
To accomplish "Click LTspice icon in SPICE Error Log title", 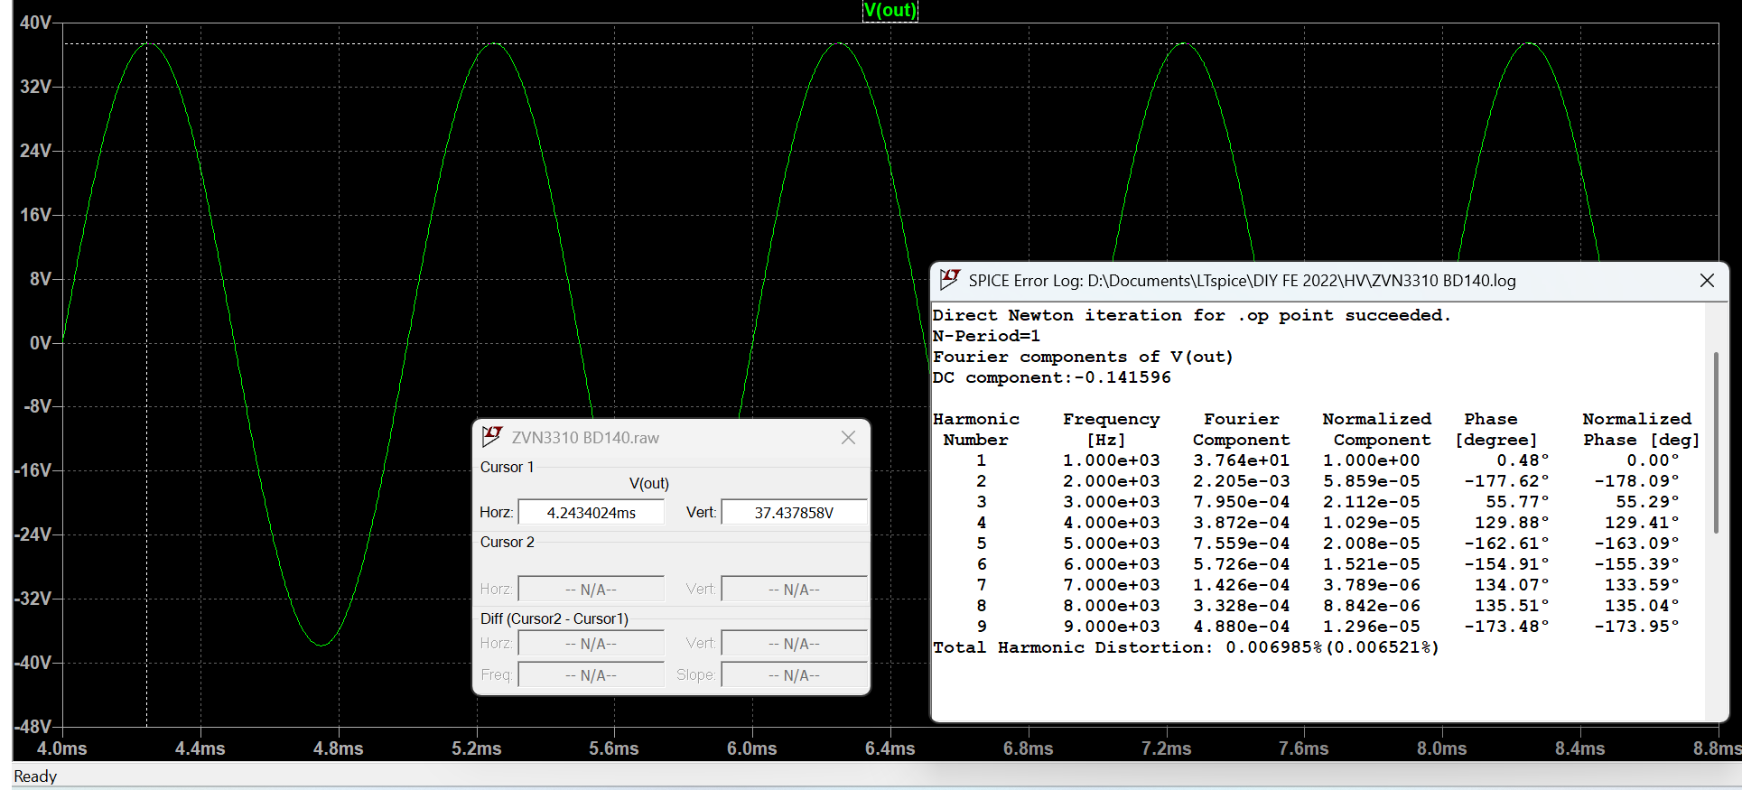I will click(949, 280).
